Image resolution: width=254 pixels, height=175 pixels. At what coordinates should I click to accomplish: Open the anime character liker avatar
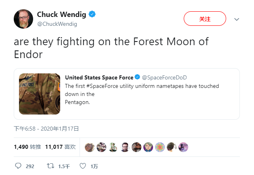click(x=148, y=147)
